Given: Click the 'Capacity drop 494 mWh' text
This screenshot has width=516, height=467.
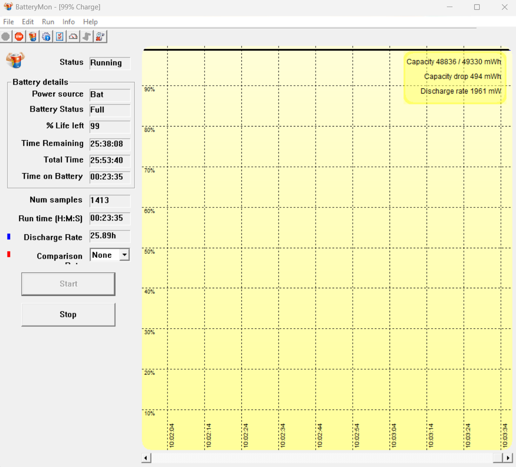Looking at the screenshot, I should pos(462,77).
